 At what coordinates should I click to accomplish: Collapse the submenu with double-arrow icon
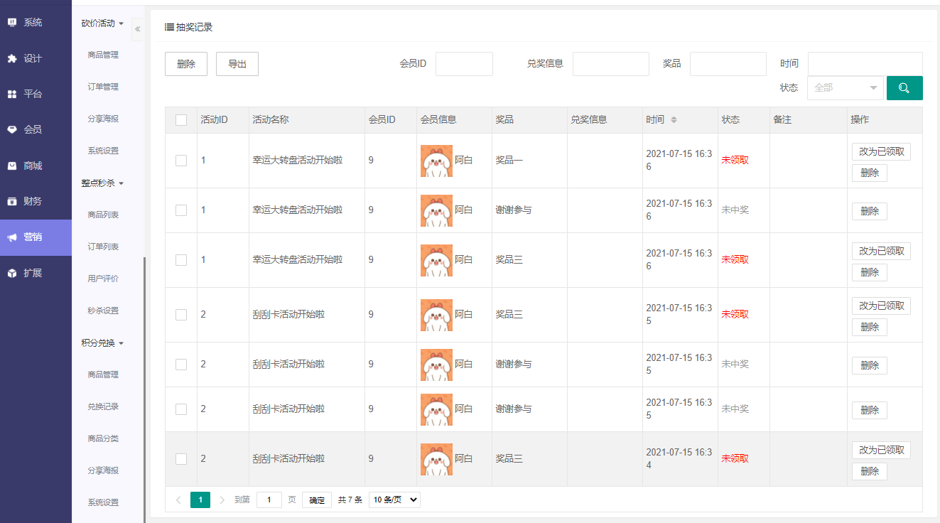tap(137, 28)
